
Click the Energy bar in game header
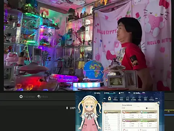110,93
